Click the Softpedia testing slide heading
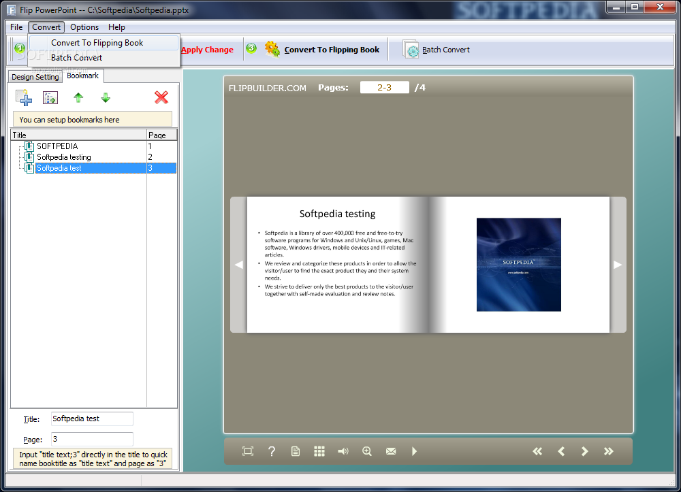681x492 pixels. tap(338, 214)
